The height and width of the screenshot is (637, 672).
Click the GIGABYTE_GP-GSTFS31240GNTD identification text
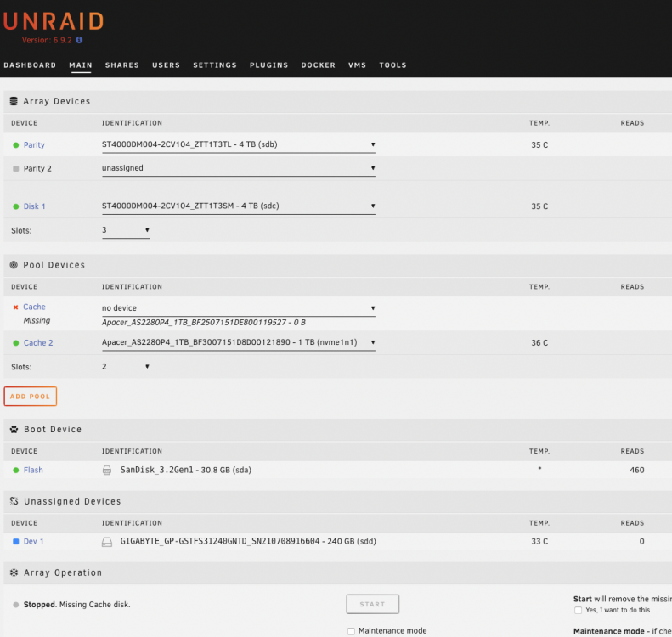coord(248,542)
